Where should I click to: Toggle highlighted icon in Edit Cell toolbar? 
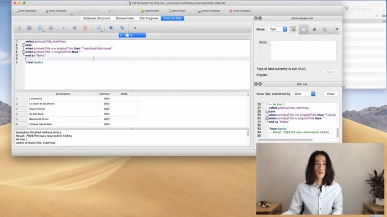tap(304, 30)
